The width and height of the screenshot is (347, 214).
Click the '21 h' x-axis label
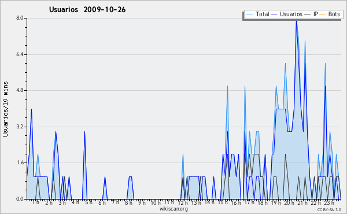(x=302, y=202)
